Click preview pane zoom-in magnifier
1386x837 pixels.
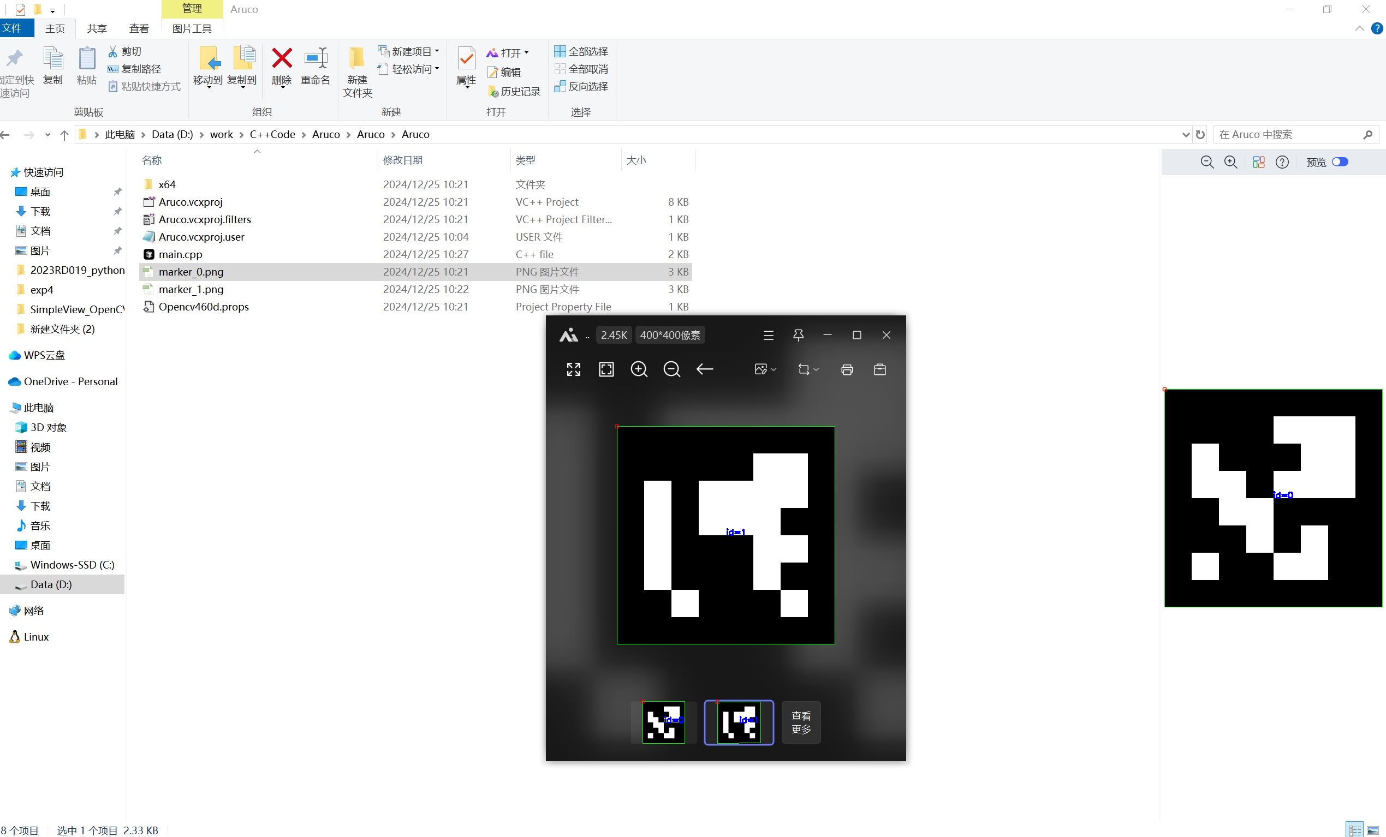(x=1230, y=162)
